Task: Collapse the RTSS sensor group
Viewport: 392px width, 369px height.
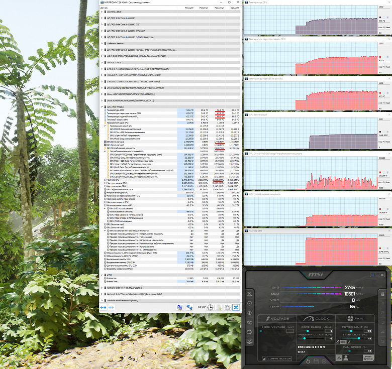Action: tap(102, 275)
